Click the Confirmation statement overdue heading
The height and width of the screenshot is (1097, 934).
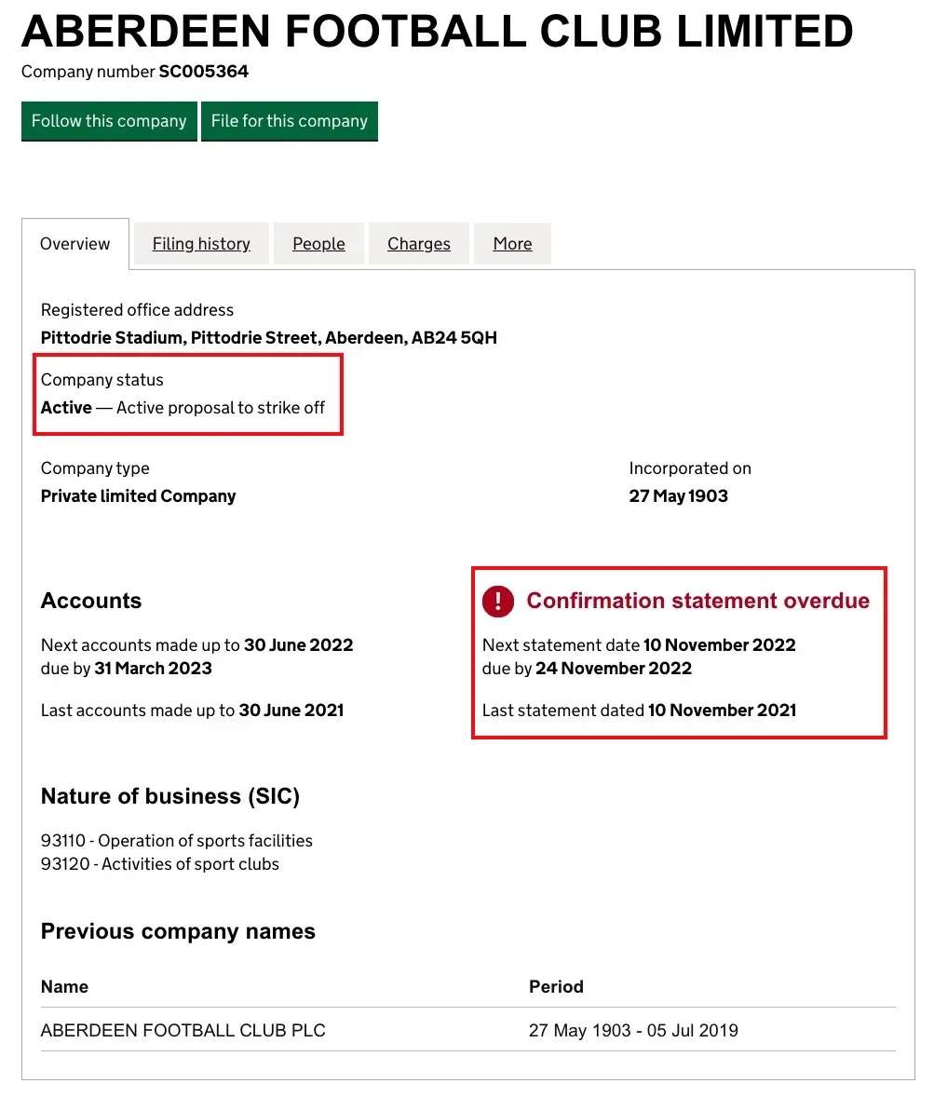click(x=697, y=602)
